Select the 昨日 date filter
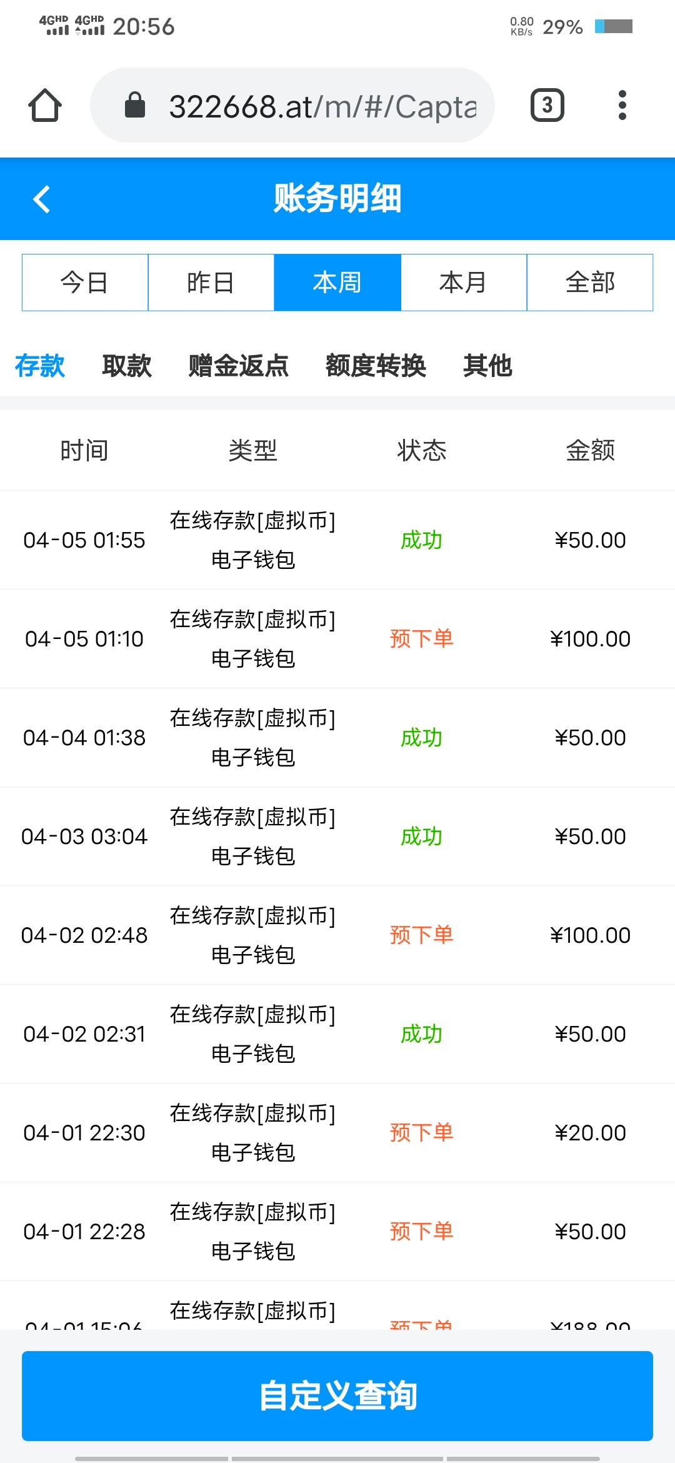The height and width of the screenshot is (1463, 675). 211,283
